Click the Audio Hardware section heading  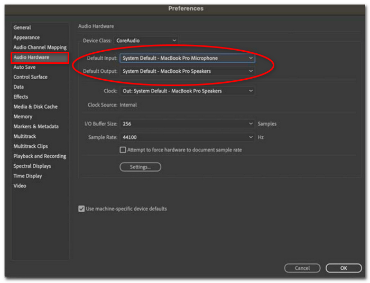(96, 26)
